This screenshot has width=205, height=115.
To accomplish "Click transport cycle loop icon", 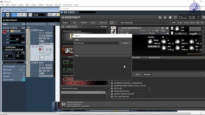I will point(56,15).
